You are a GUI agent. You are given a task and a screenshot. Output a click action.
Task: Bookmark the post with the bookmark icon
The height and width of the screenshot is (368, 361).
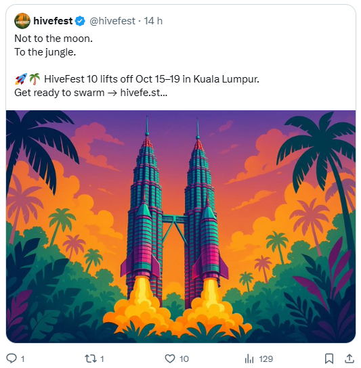click(329, 359)
